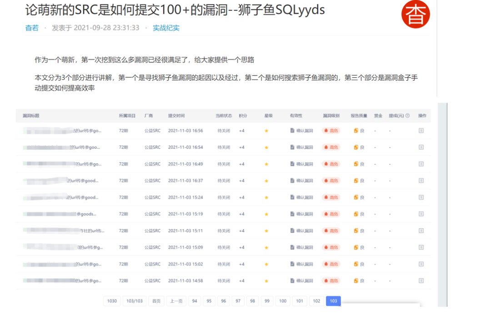Click the 星级 column header
491x314 pixels.
268,116
